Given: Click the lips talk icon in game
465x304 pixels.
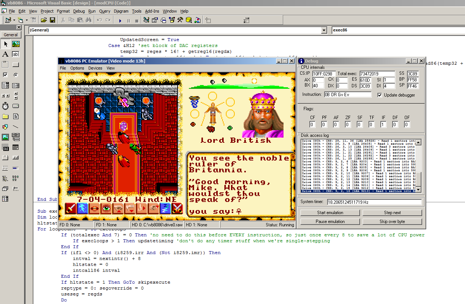Looking at the screenshot, I should click(94, 208).
